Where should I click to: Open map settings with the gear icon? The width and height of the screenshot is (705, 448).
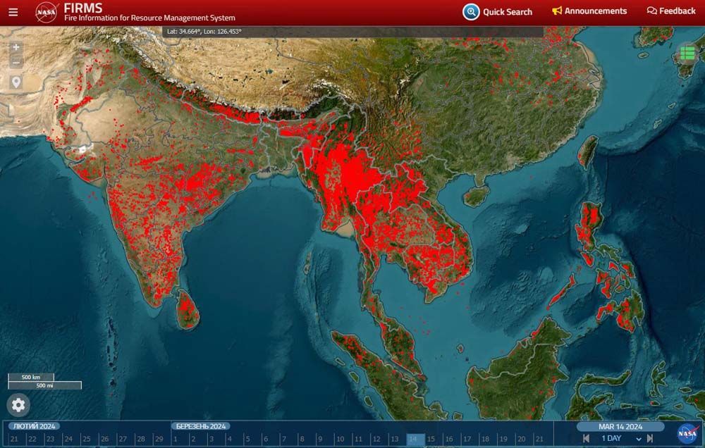(x=18, y=404)
